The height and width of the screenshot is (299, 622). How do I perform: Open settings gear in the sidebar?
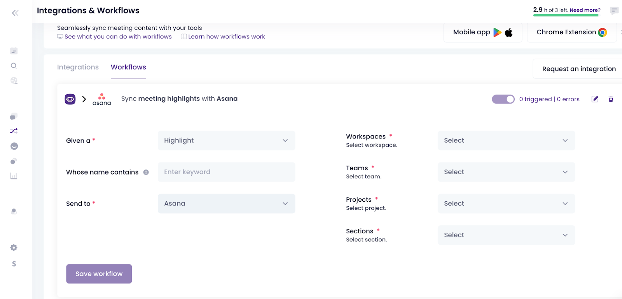click(14, 248)
